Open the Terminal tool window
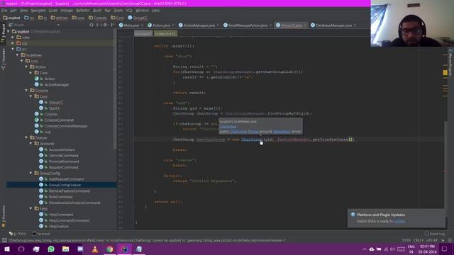The width and height of the screenshot is (454, 255). click(41, 234)
